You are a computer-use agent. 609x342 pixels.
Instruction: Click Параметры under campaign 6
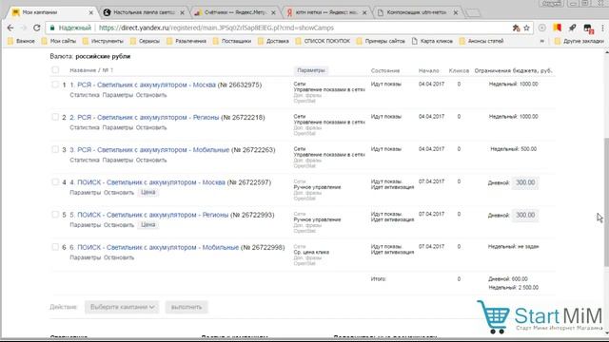pos(85,257)
